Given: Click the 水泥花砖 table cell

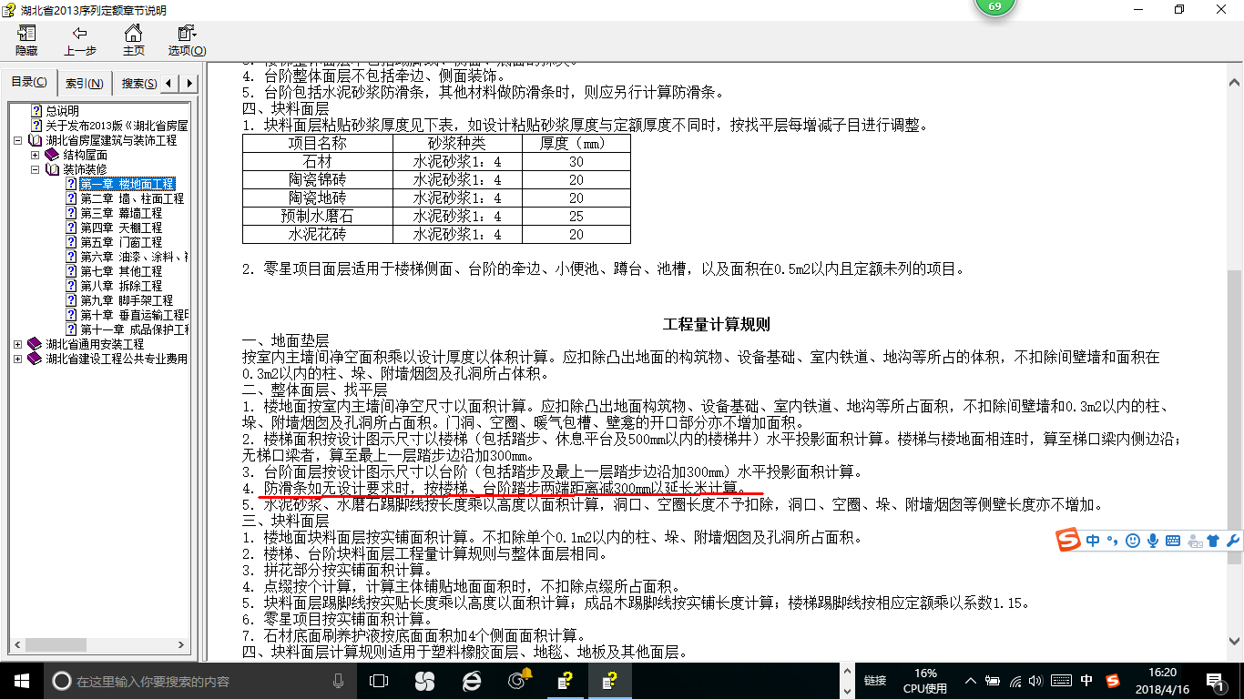Looking at the screenshot, I should pos(317,234).
